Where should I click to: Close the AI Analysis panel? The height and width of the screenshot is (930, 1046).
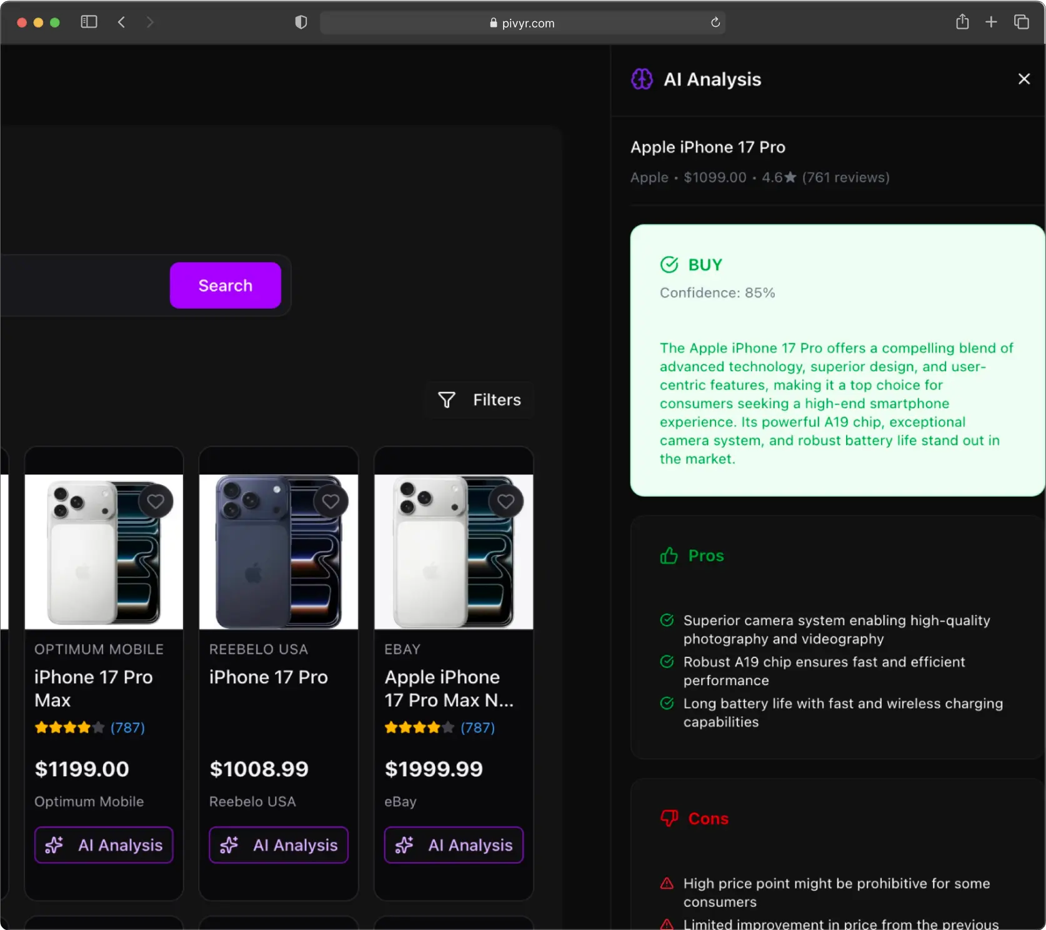click(1024, 79)
